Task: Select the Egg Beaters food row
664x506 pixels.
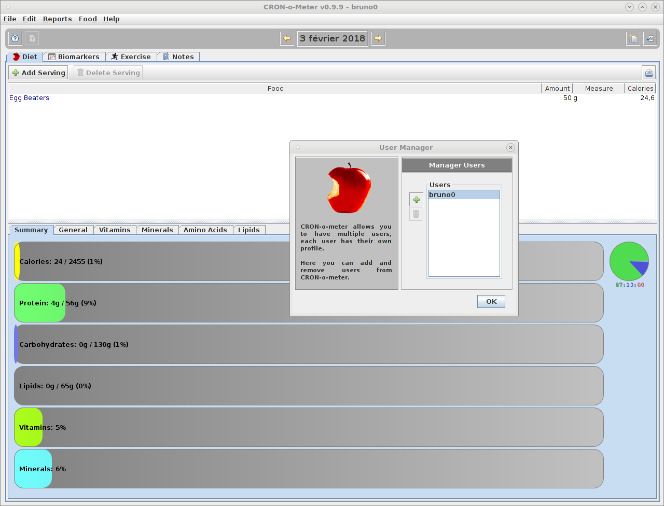Action: tap(331, 98)
